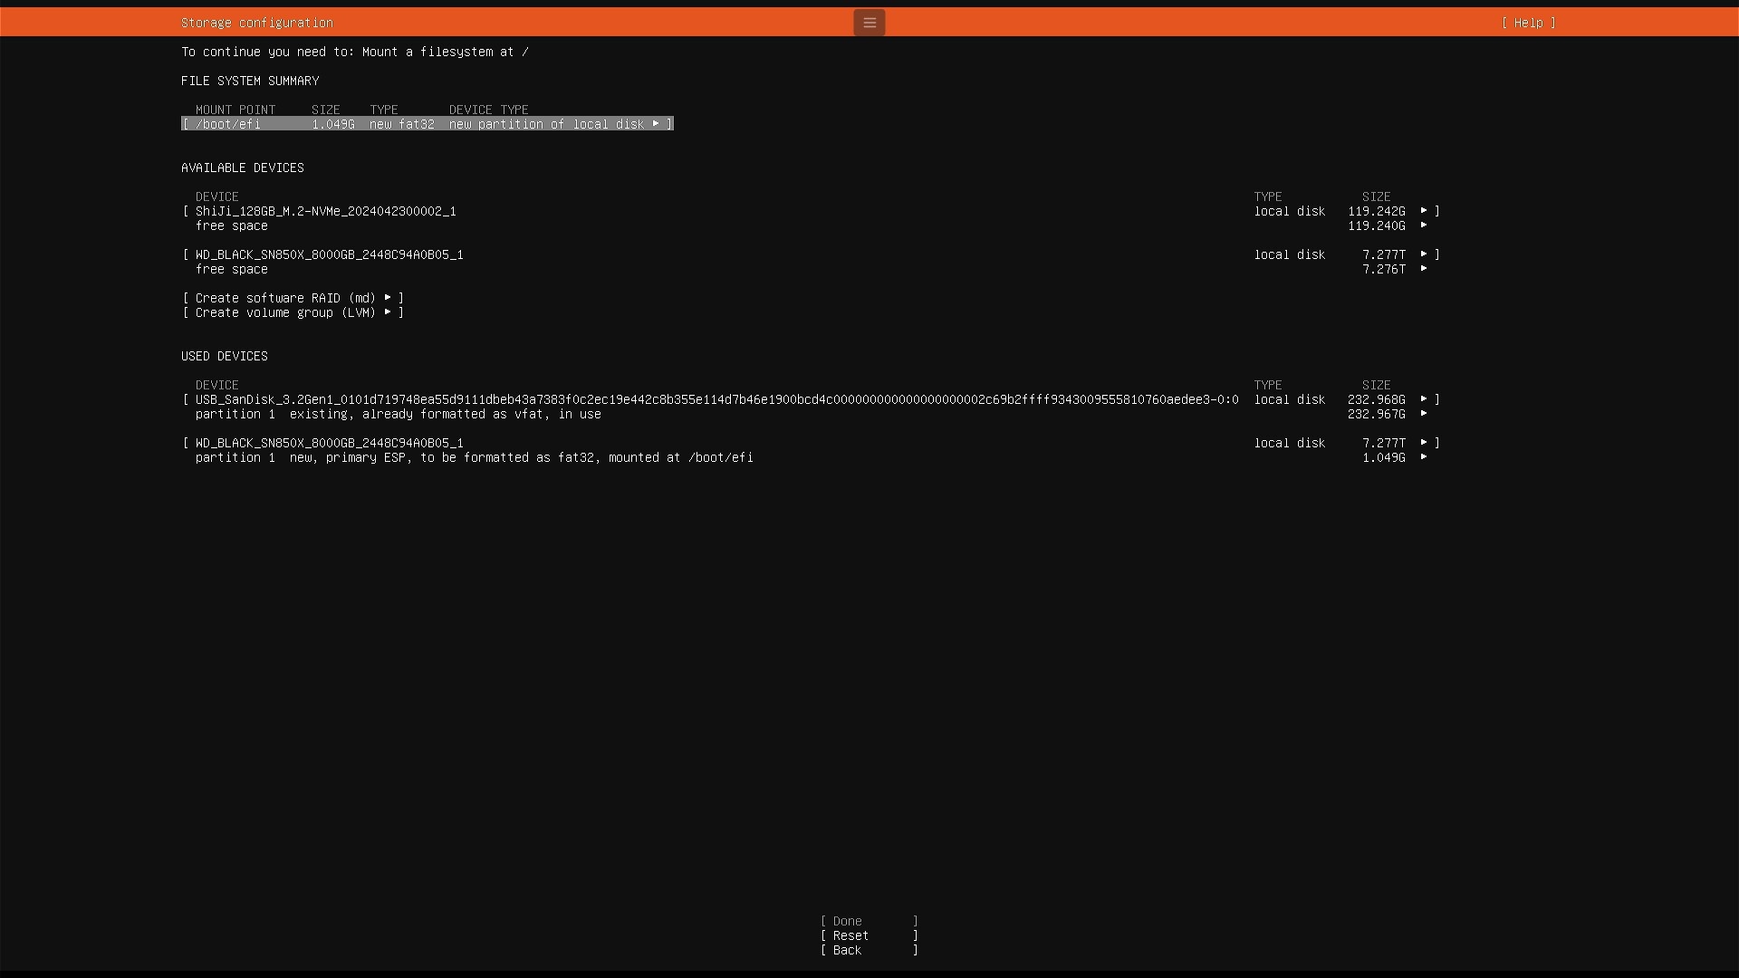Image resolution: width=1739 pixels, height=978 pixels.
Task: Select the /boot/efi file system summary row
Action: pyautogui.click(x=426, y=124)
